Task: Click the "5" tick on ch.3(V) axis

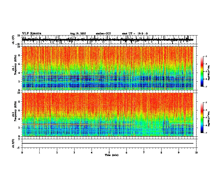Action: (x=20, y=139)
